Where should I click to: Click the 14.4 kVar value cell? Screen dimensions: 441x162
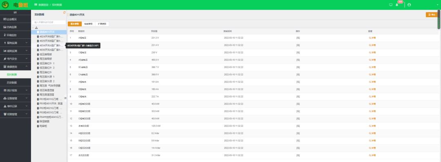pos(156,148)
